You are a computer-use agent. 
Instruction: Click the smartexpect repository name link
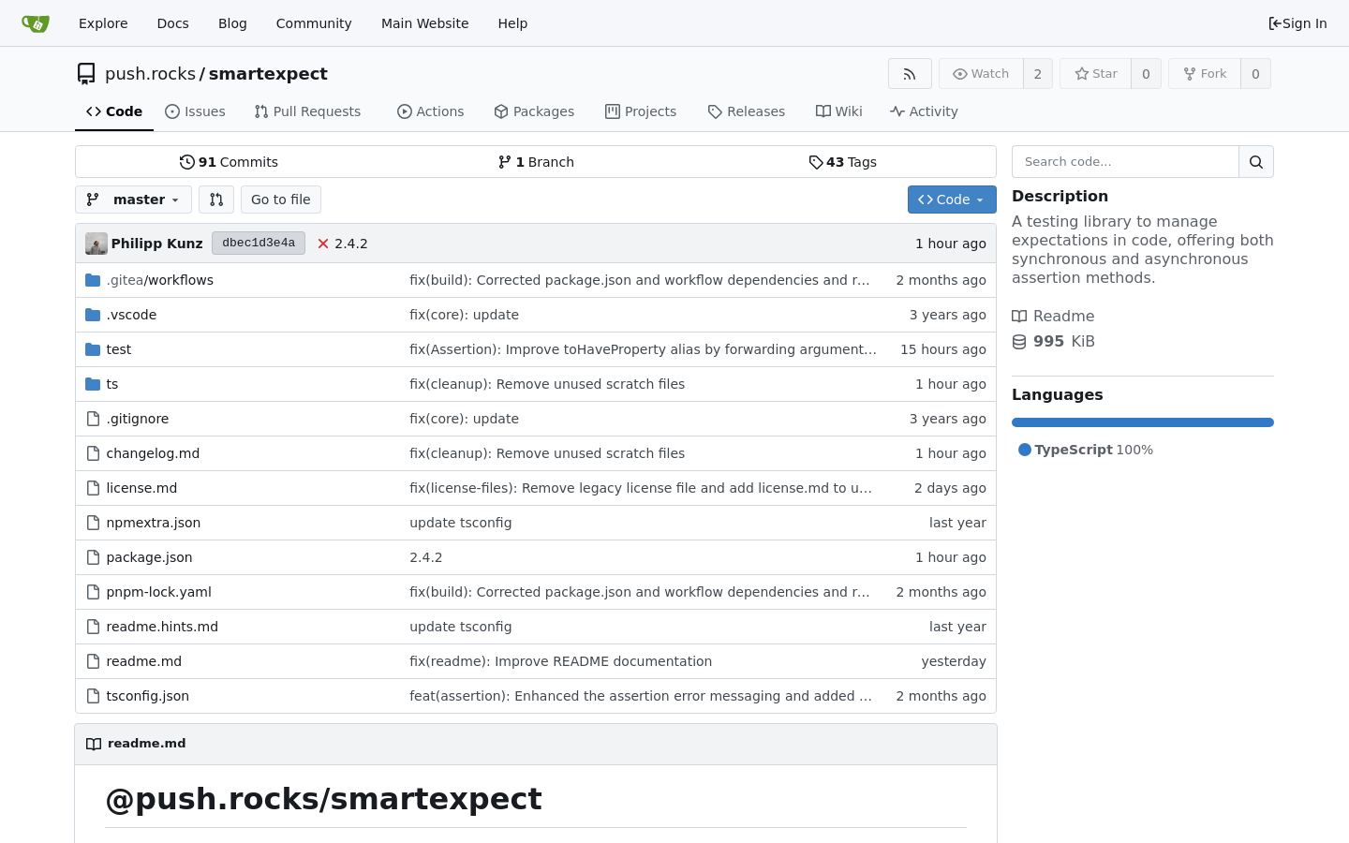(x=268, y=74)
